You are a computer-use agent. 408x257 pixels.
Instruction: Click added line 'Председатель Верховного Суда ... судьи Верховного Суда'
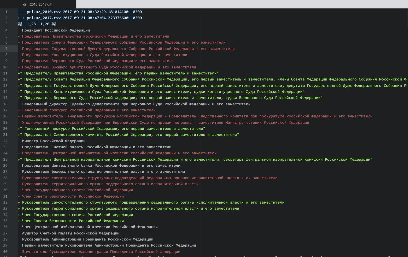pos(170,98)
